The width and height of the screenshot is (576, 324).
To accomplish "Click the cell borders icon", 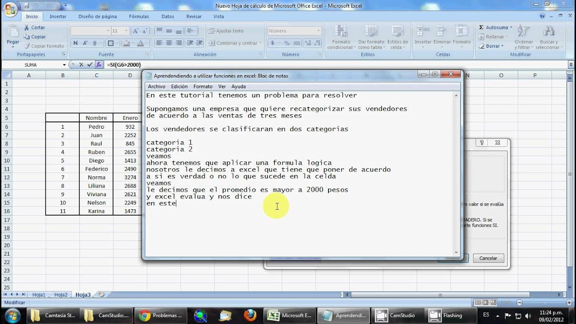I will 110,43.
